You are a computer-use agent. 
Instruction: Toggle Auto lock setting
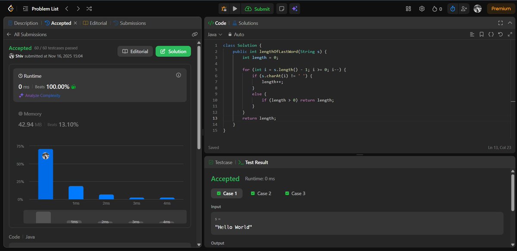point(236,34)
